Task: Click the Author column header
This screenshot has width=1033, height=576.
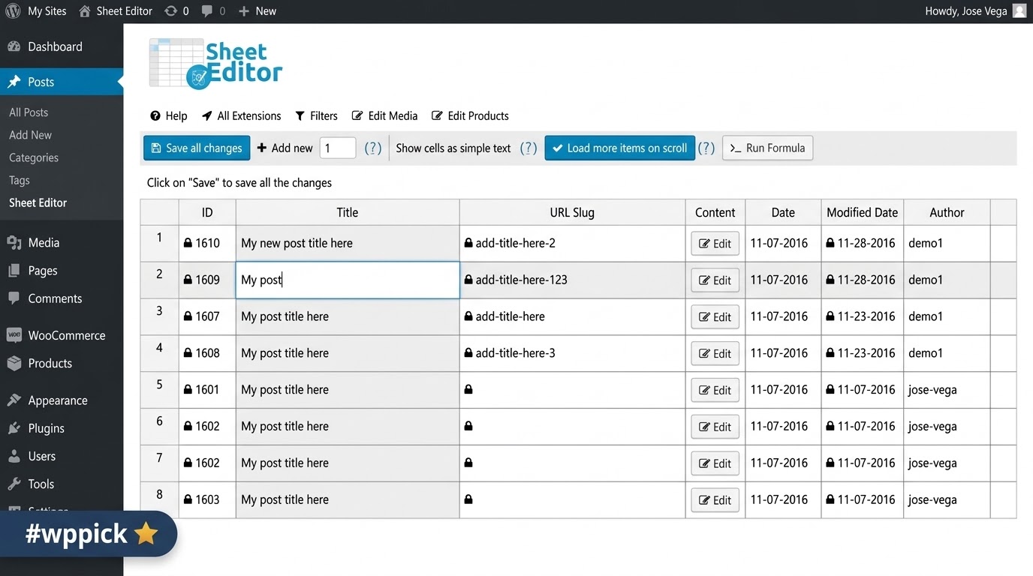Action: click(x=947, y=212)
